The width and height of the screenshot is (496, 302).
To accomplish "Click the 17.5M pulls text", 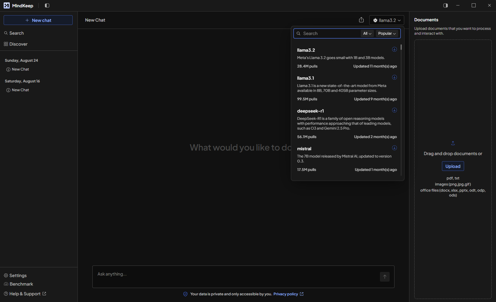I will point(307,170).
